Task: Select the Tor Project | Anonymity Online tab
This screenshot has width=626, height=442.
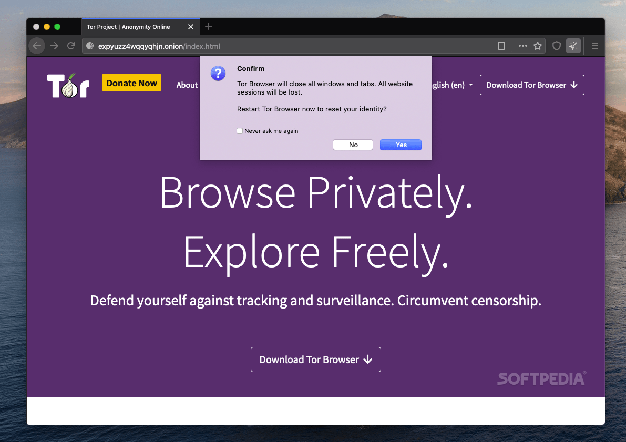Action: 140,27
